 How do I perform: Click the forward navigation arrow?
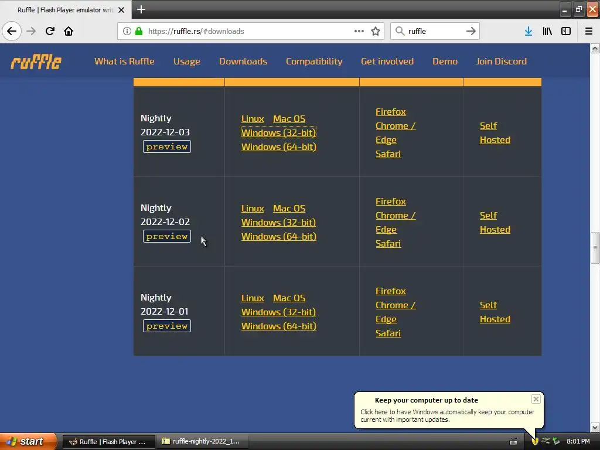[31, 31]
